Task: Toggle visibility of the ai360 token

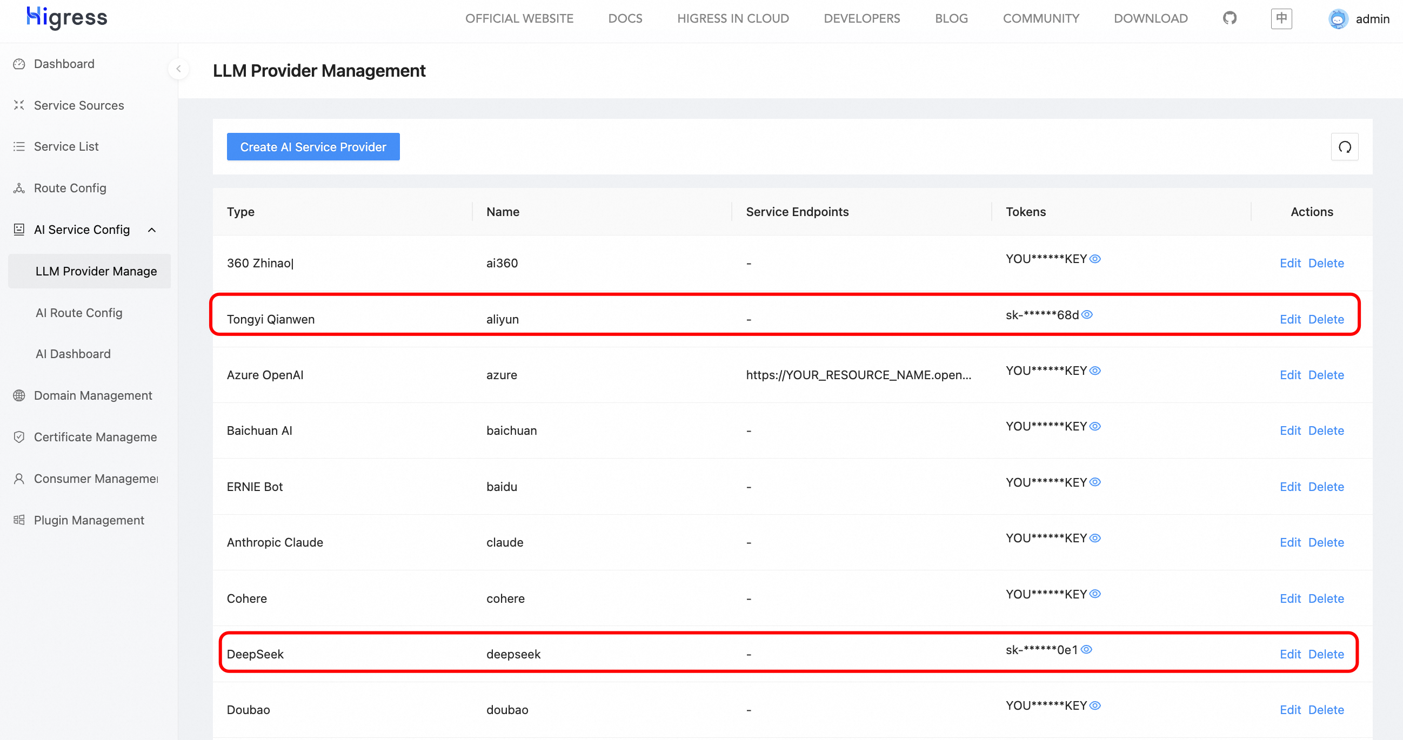Action: pos(1095,259)
